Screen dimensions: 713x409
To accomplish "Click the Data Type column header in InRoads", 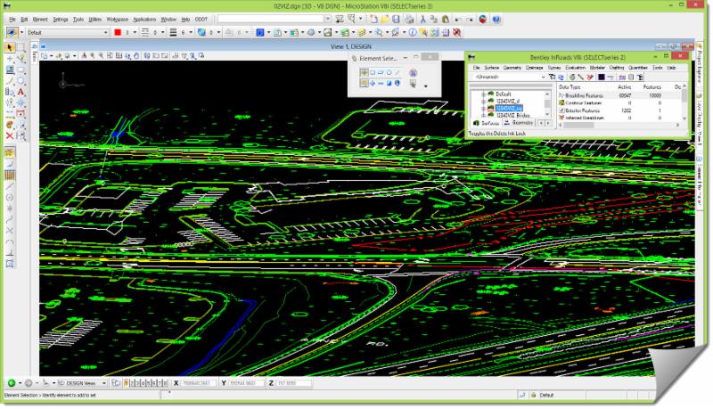I will point(570,86).
